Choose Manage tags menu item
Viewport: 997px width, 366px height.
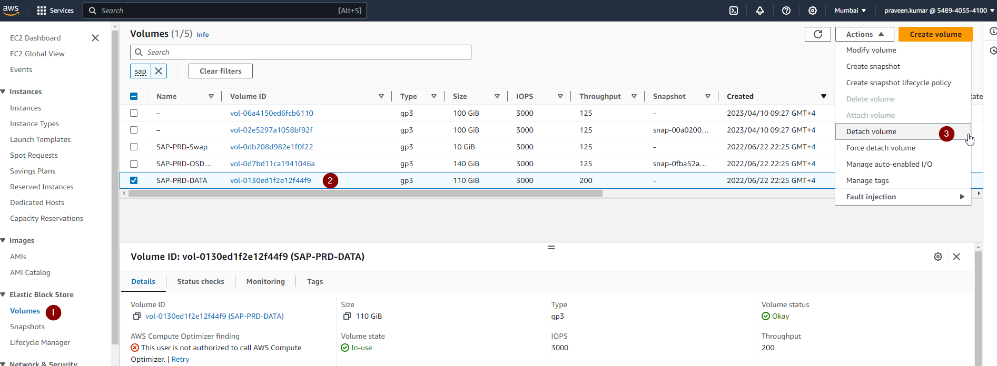pyautogui.click(x=903, y=180)
